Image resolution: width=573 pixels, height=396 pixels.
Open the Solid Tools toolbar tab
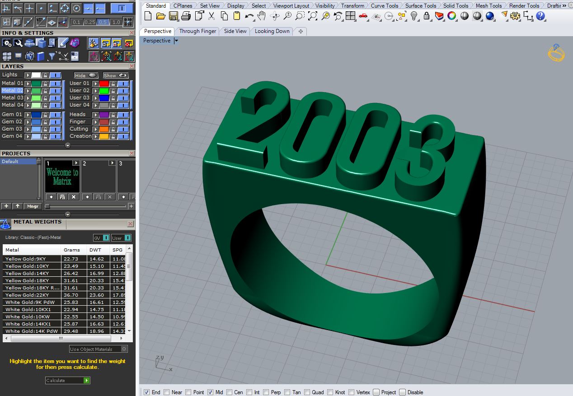click(456, 6)
